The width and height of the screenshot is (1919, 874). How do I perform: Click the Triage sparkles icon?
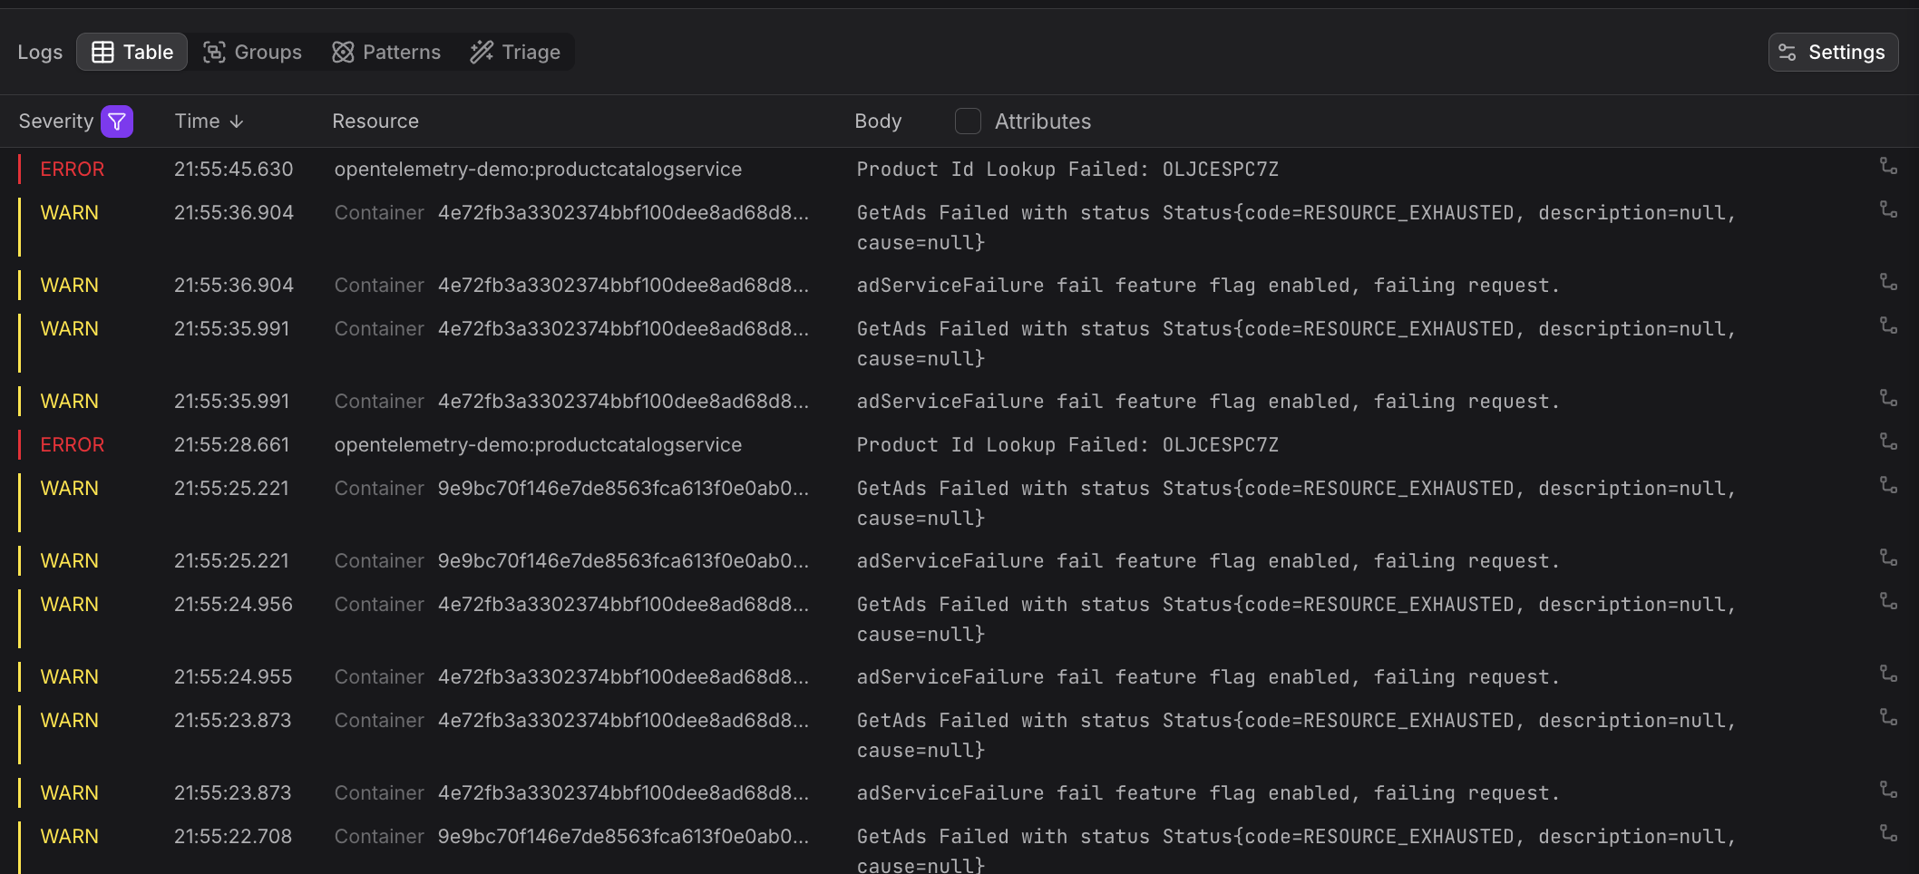(482, 52)
